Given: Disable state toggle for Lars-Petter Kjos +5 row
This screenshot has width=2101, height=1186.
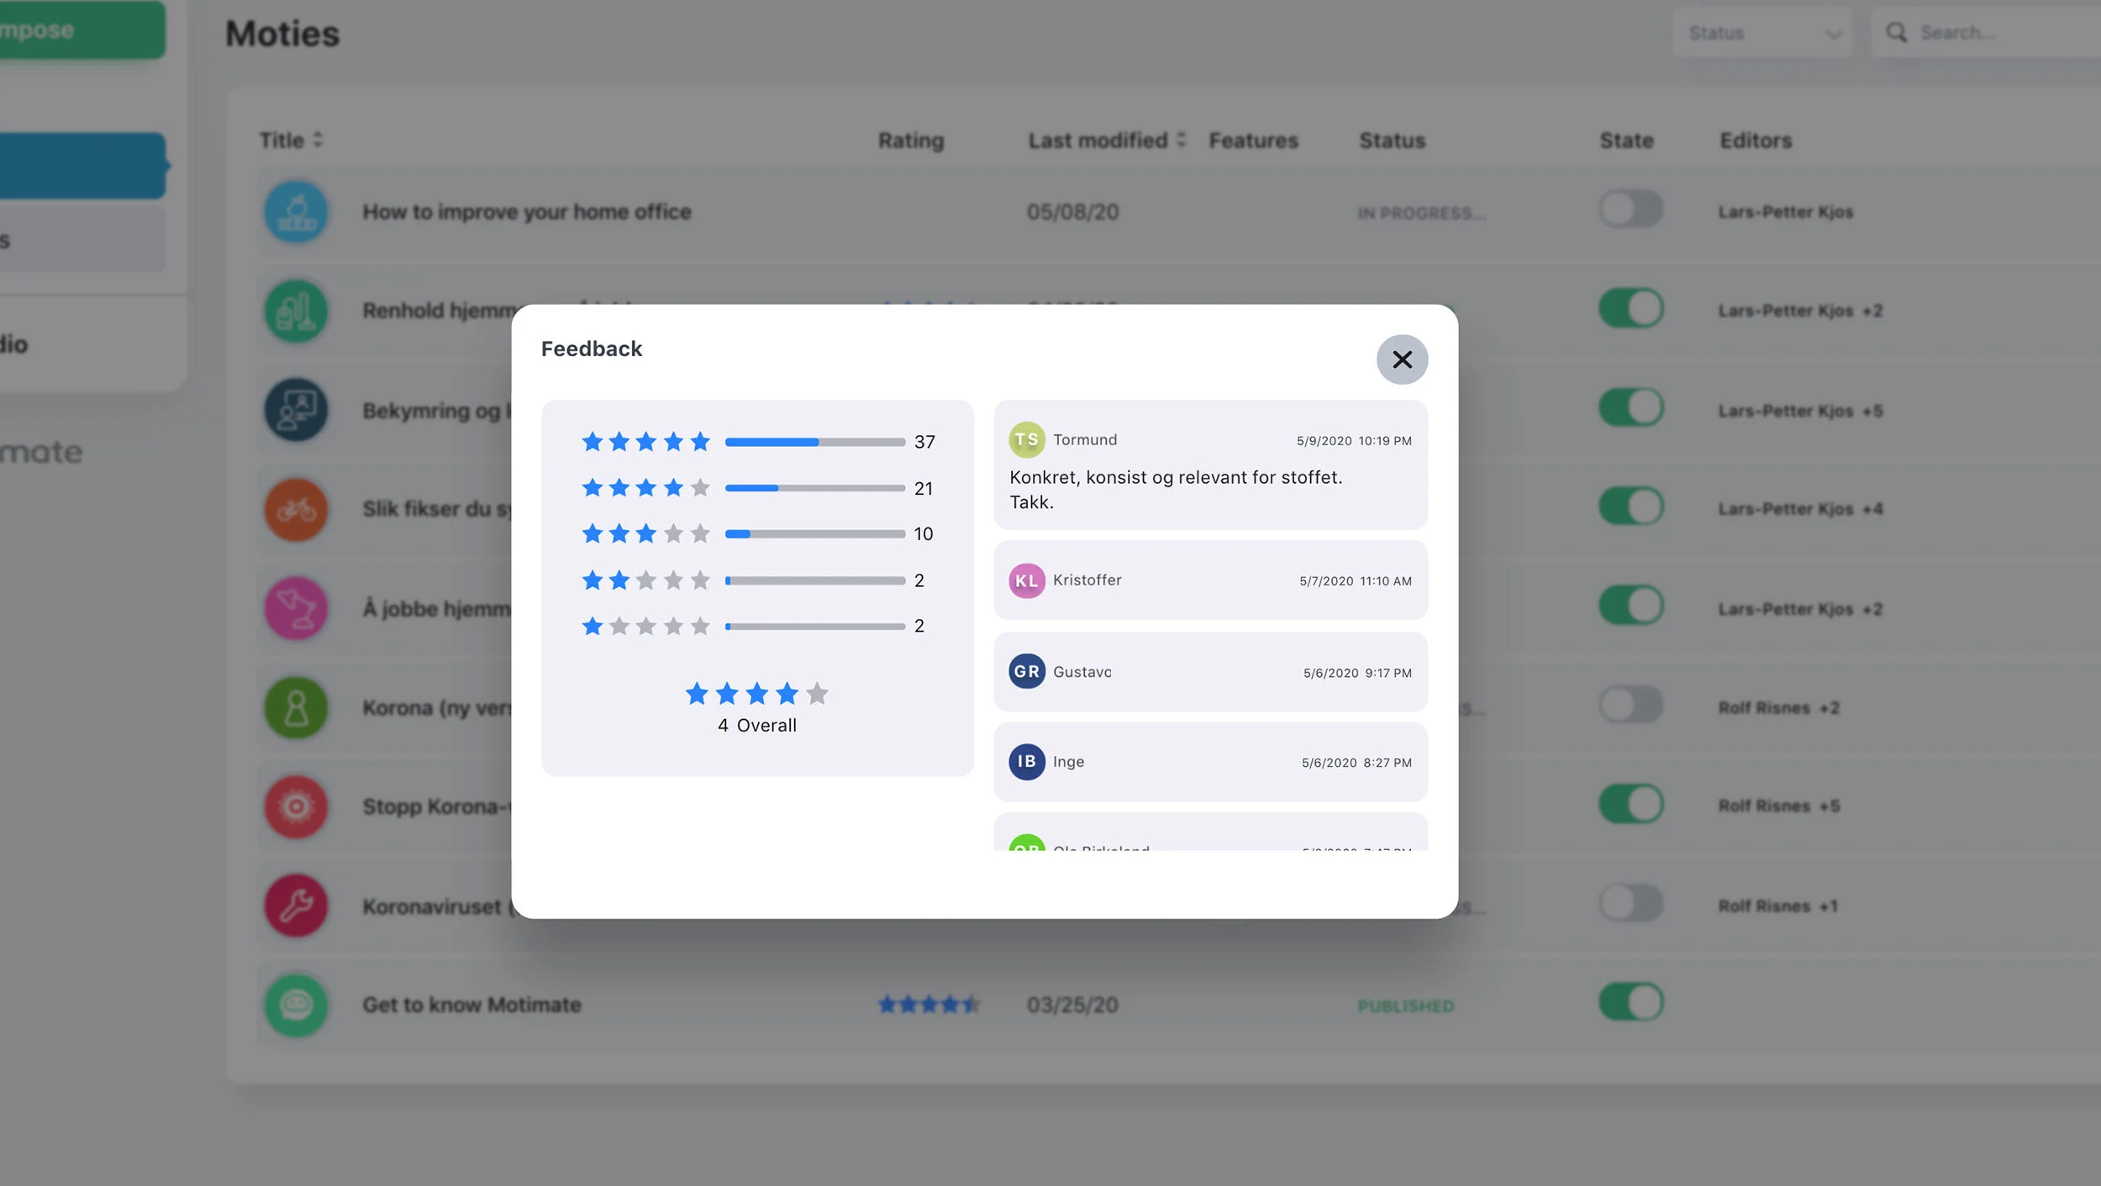Looking at the screenshot, I should click(1630, 408).
